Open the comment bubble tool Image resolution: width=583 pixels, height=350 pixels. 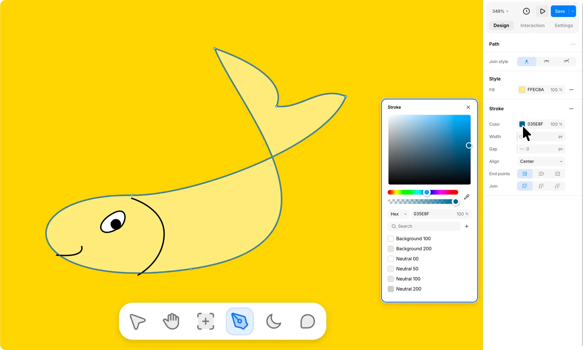click(308, 321)
